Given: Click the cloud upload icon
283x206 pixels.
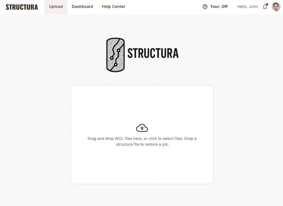Looking at the screenshot, I should click(142, 128).
